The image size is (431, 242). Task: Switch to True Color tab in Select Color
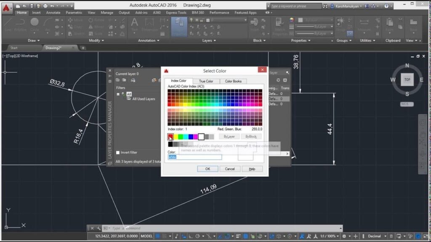pos(206,81)
